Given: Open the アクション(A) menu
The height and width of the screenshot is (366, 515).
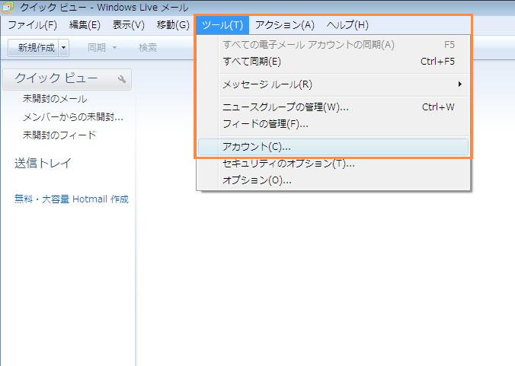Looking at the screenshot, I should click(x=284, y=25).
